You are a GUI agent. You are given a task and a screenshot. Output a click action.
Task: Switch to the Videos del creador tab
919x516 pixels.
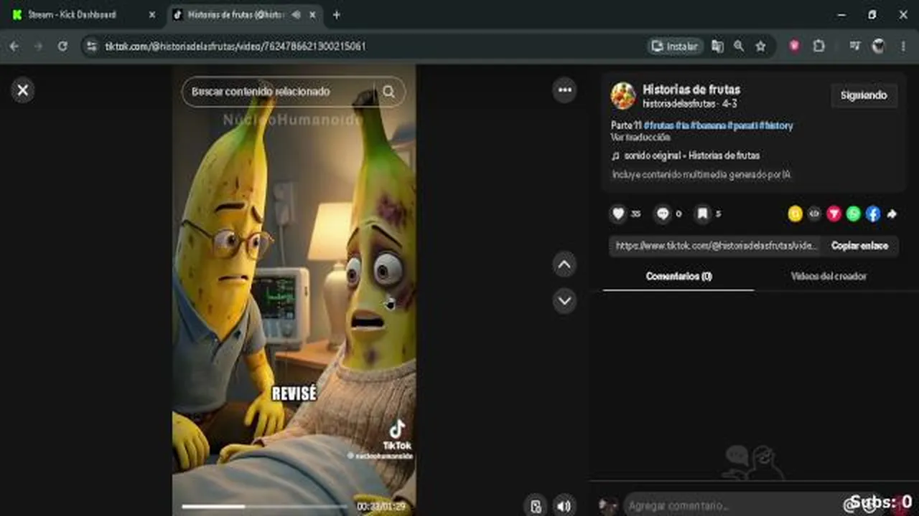pyautogui.click(x=829, y=276)
